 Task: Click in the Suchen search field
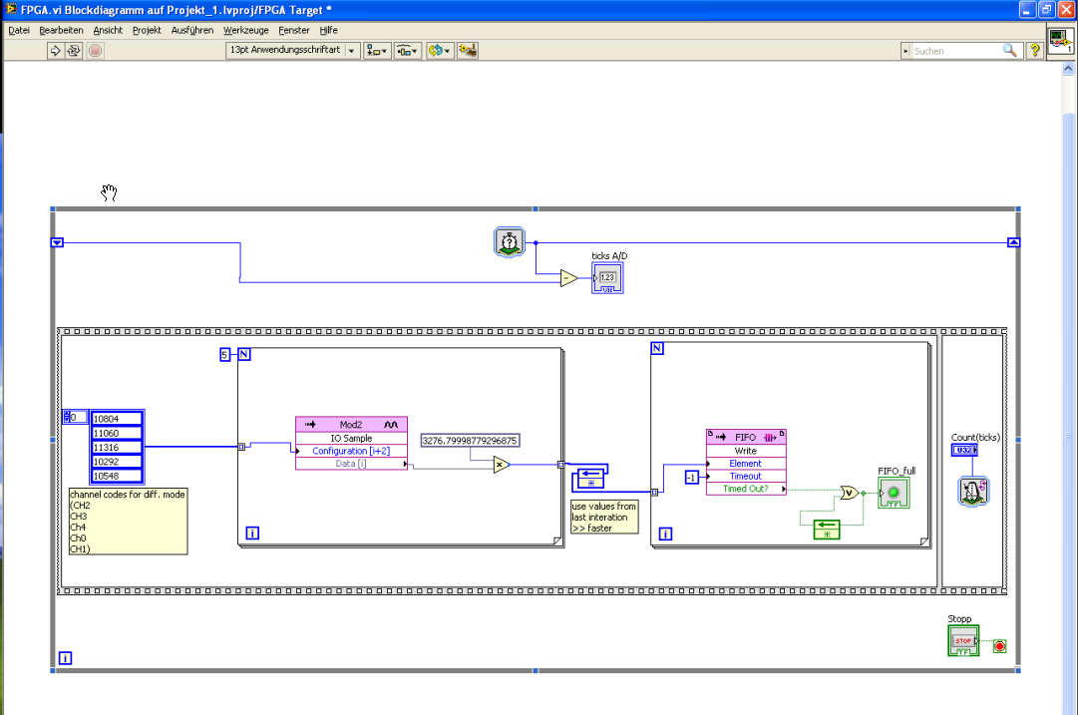[956, 51]
